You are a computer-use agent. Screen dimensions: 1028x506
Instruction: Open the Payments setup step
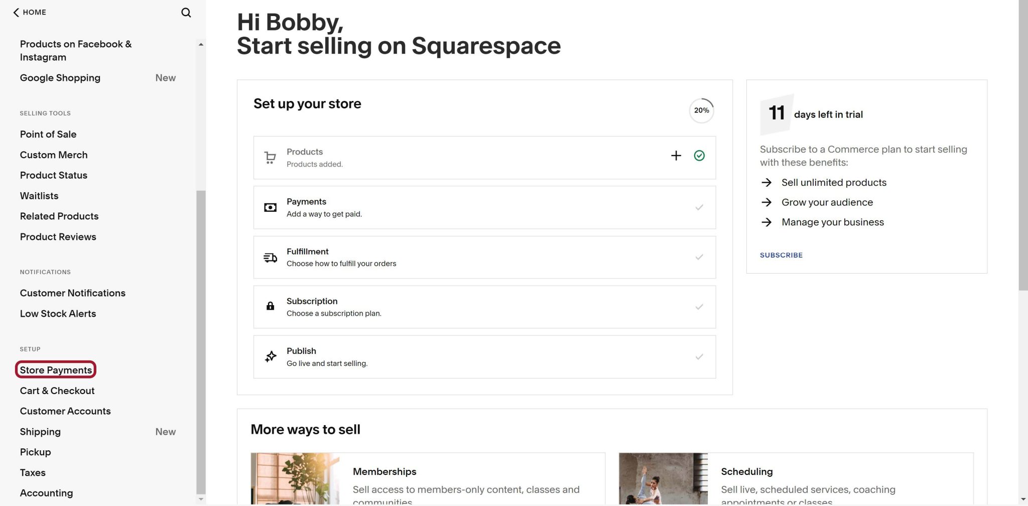[x=484, y=207]
